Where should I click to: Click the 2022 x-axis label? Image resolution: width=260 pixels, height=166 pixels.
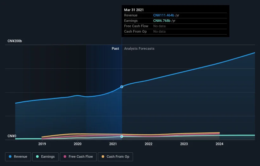tap(149, 144)
